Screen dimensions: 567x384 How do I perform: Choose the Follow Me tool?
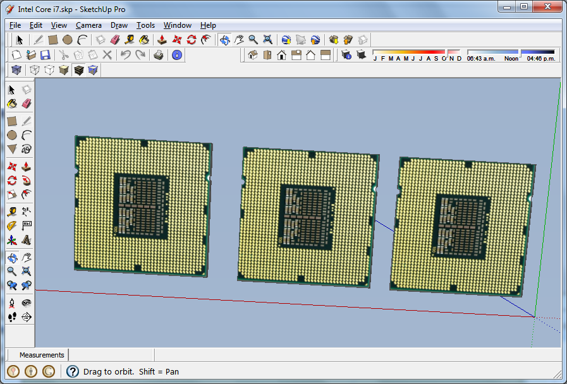(x=27, y=181)
